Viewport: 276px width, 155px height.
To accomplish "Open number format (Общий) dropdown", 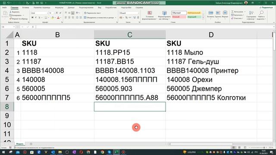I will coord(138,13).
